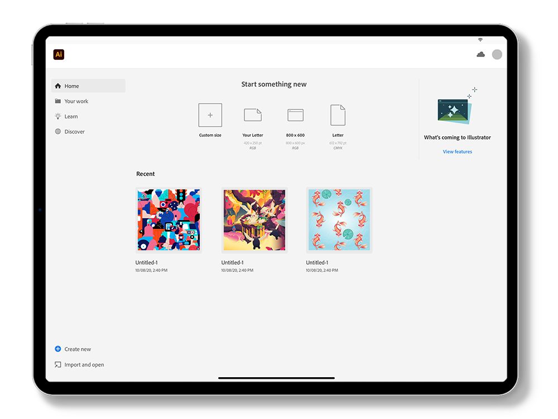Click the Import and open icon
The height and width of the screenshot is (419, 558).
[57, 364]
